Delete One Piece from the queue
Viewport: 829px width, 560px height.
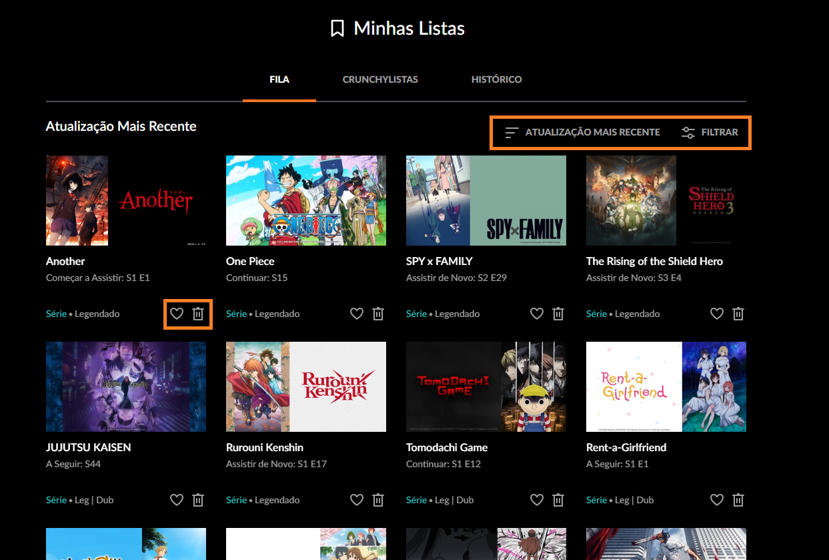(378, 314)
